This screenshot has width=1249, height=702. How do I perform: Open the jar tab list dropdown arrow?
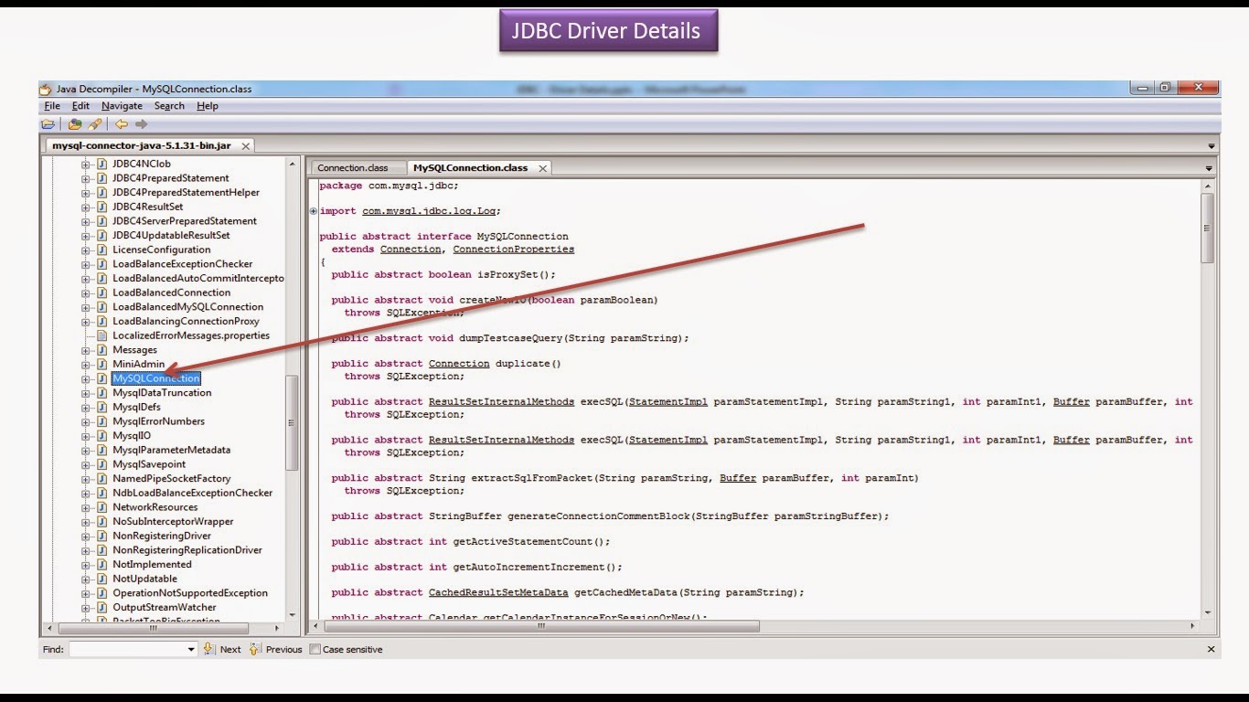point(1212,146)
